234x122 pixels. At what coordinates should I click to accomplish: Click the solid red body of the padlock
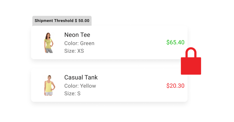pos(191,66)
